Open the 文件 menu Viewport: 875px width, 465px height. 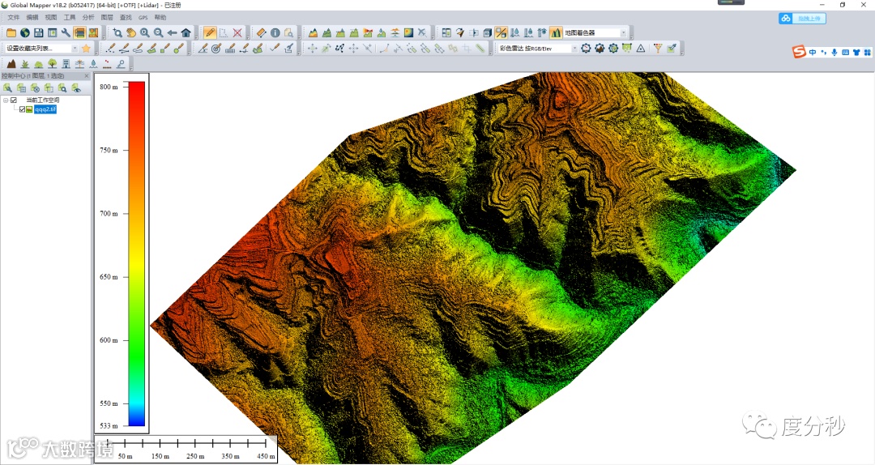tap(13, 17)
